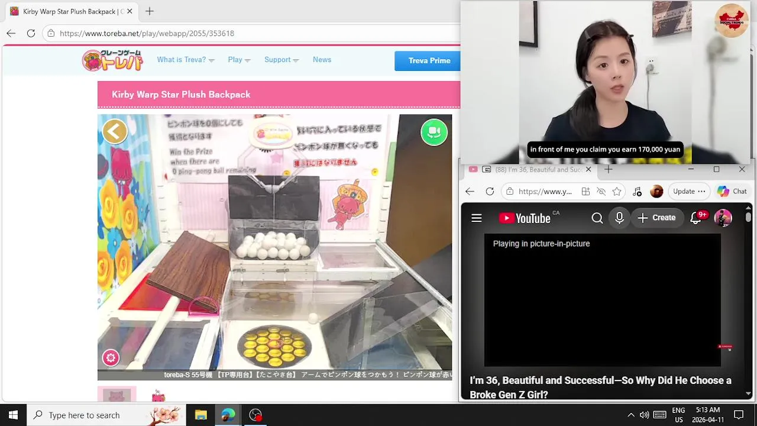Click the yellow back arrow on game view
The image size is (757, 426).
[x=115, y=131]
